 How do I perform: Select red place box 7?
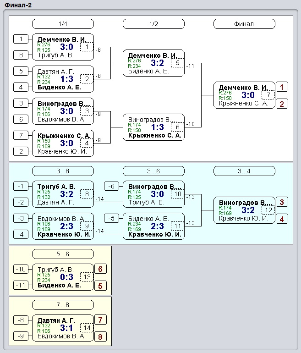(x=100, y=320)
